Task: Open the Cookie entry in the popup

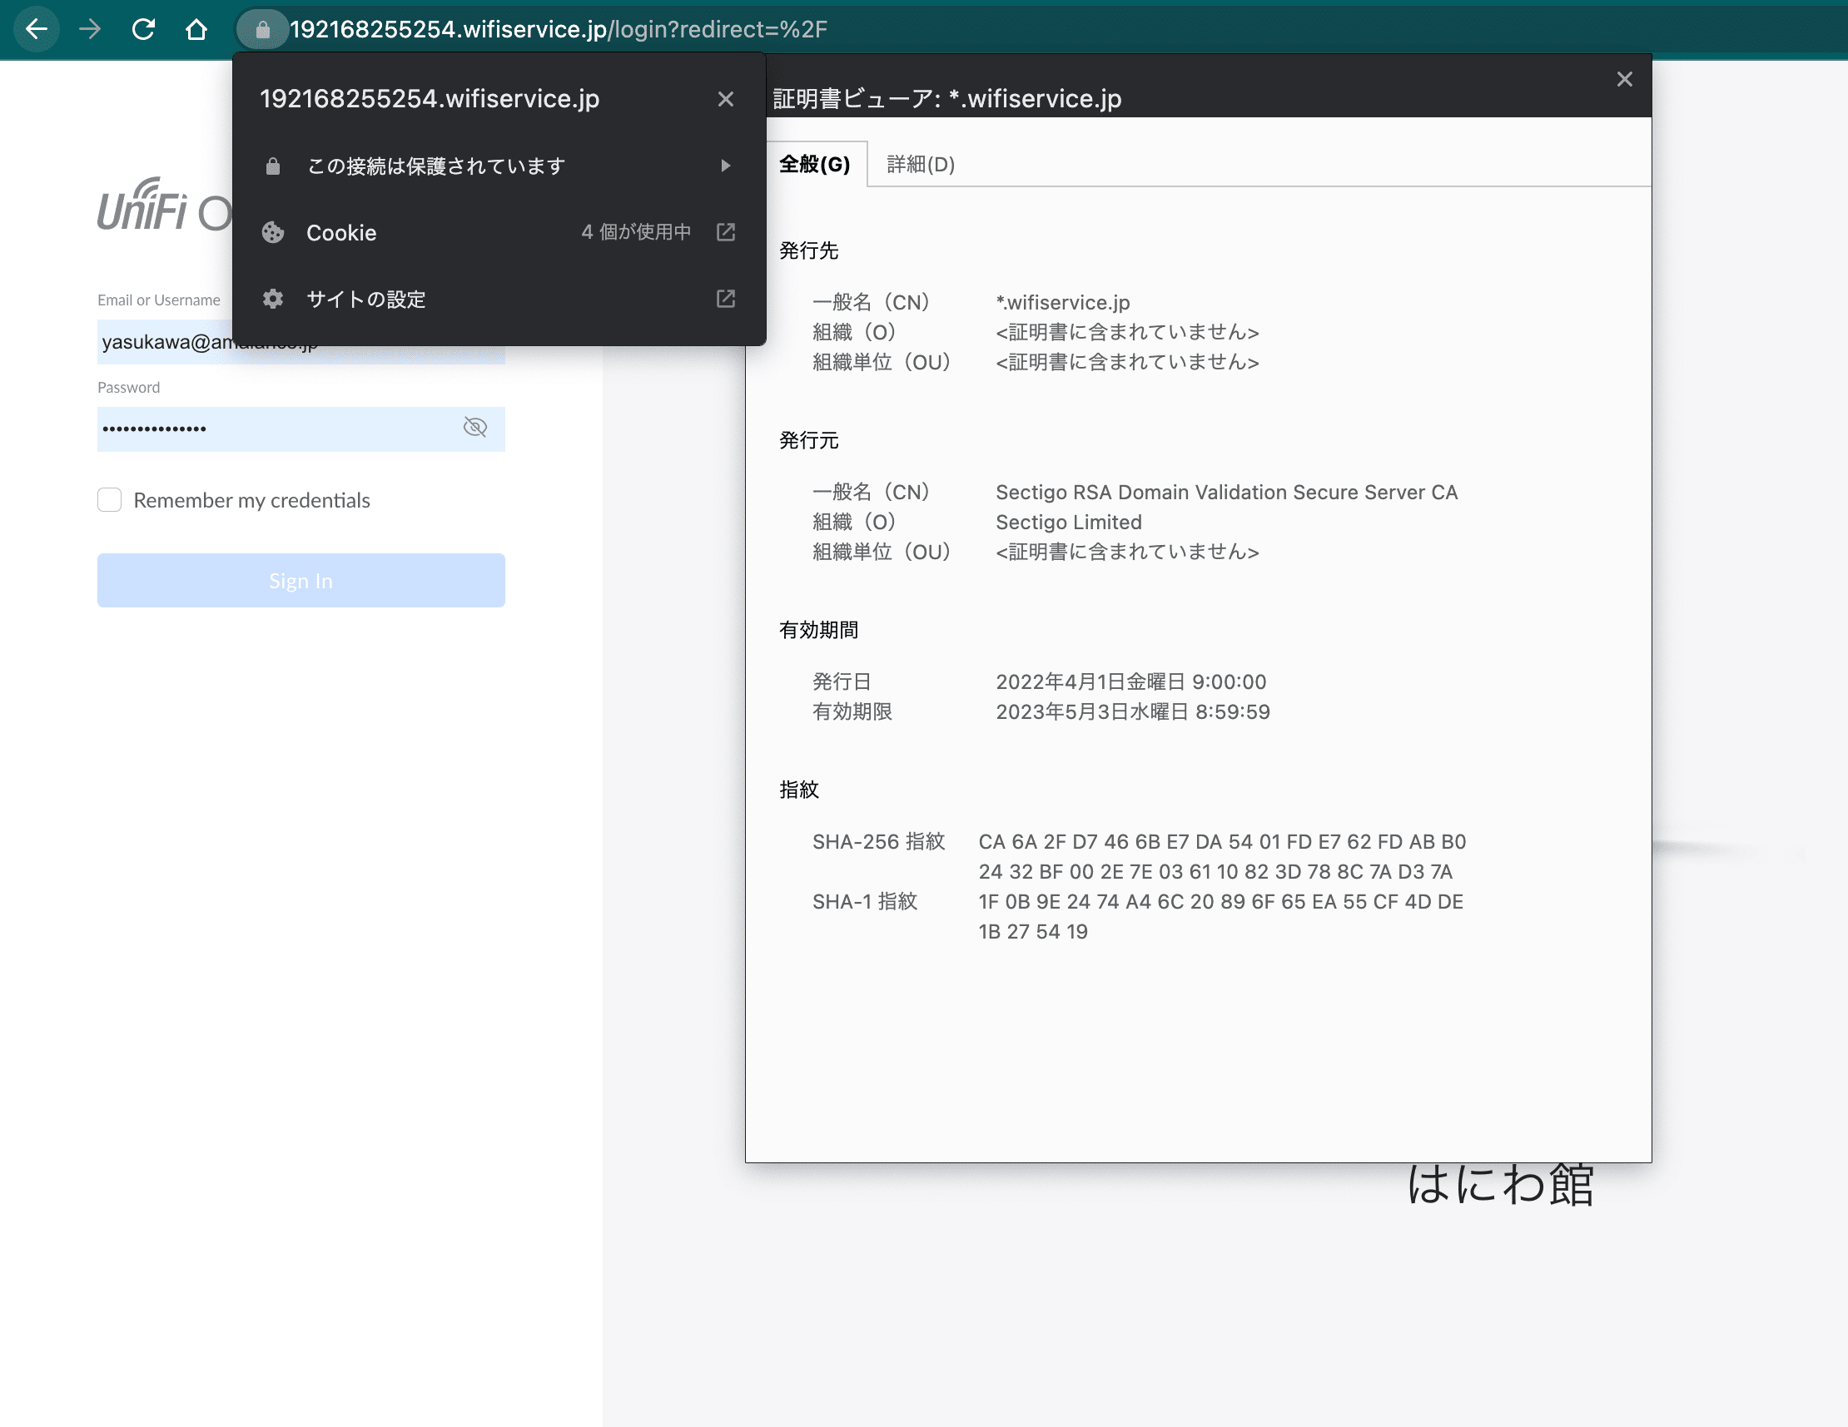Action: point(499,233)
